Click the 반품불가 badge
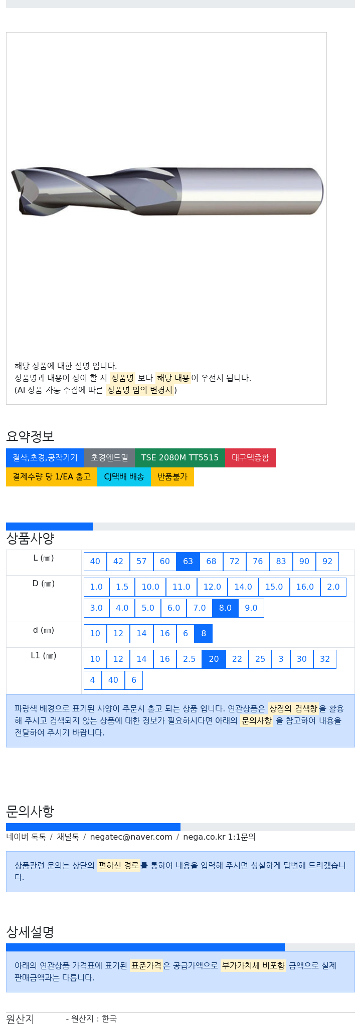The width and height of the screenshot is (361, 1029). [172, 477]
